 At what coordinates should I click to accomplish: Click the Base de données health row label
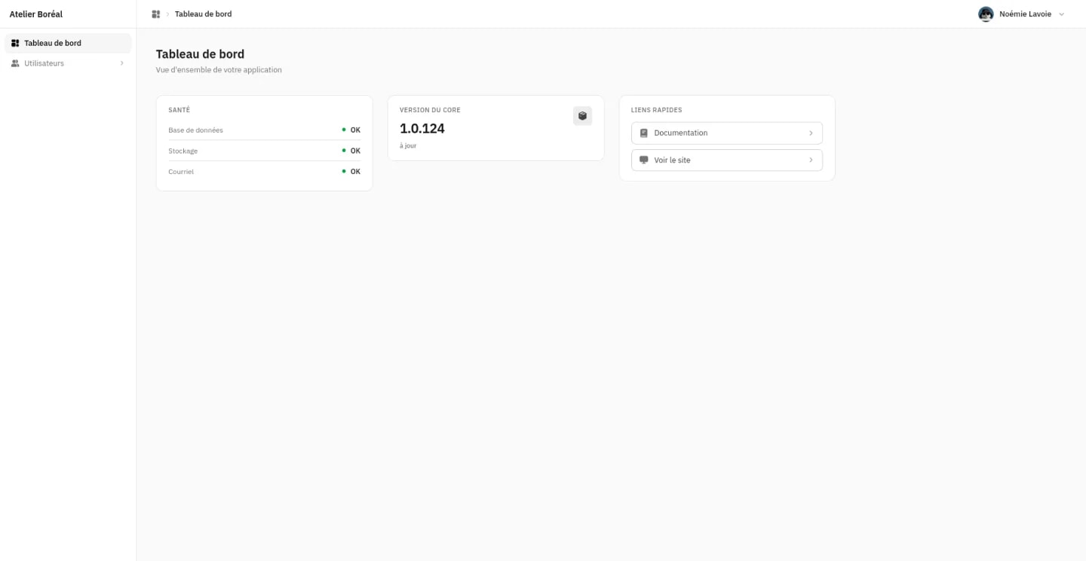pyautogui.click(x=196, y=130)
